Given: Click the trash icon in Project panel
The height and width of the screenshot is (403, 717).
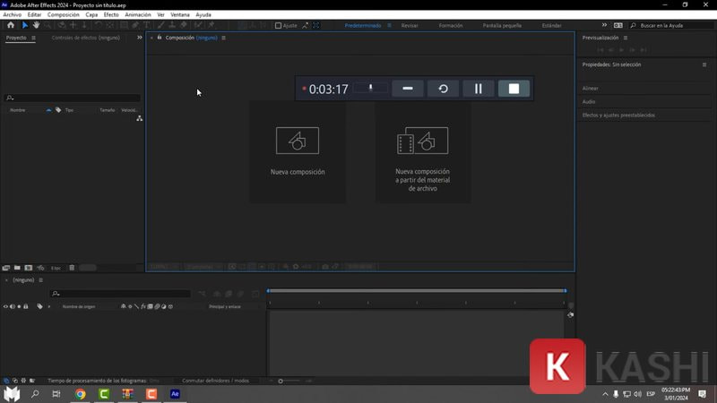Looking at the screenshot, I should (x=72, y=268).
